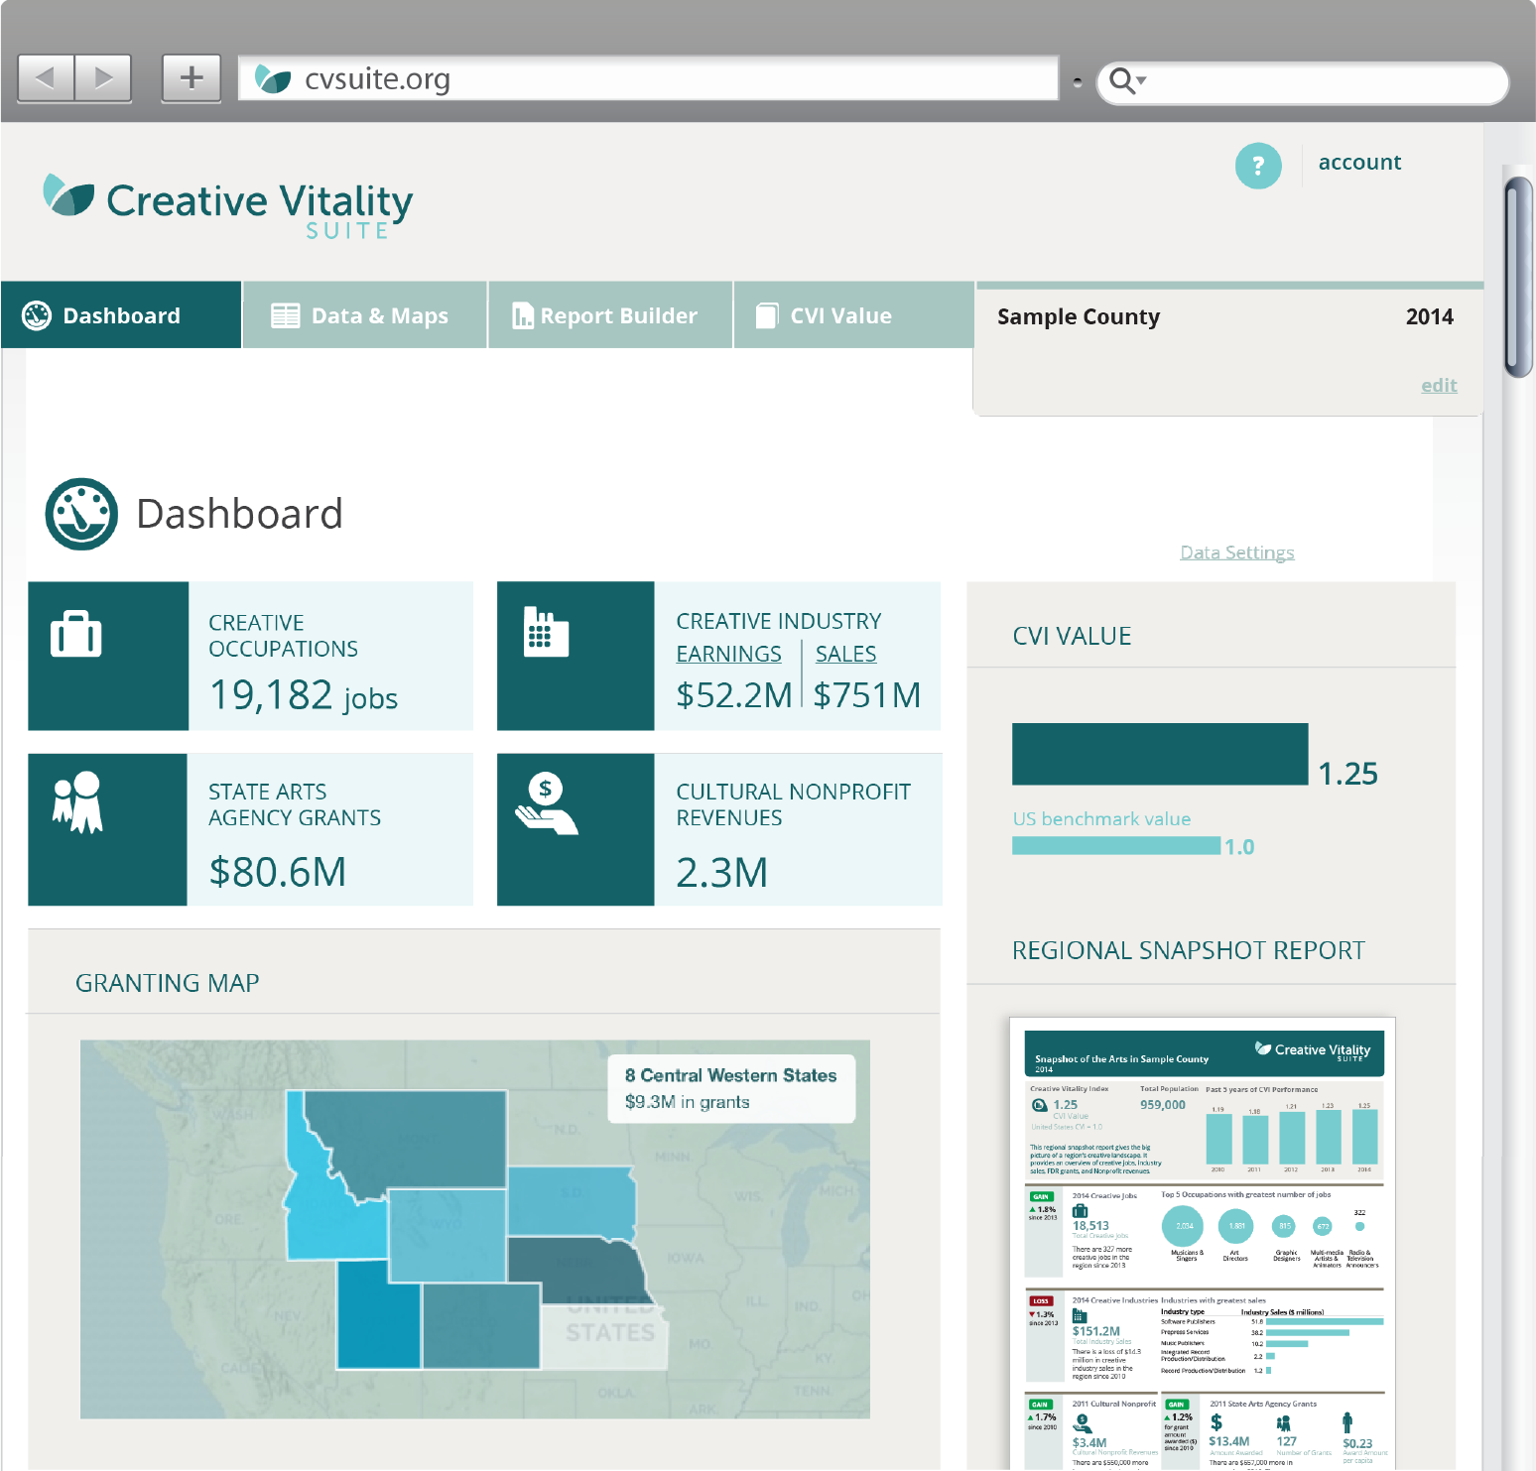The height and width of the screenshot is (1471, 1536).
Task: Open the CVI Value tab
Action: click(853, 315)
